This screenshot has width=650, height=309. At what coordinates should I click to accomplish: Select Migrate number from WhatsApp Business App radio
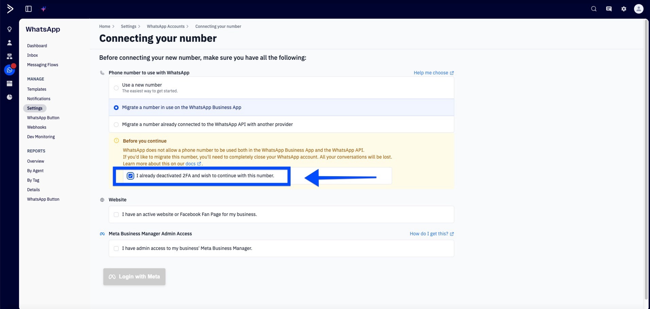[x=116, y=108]
